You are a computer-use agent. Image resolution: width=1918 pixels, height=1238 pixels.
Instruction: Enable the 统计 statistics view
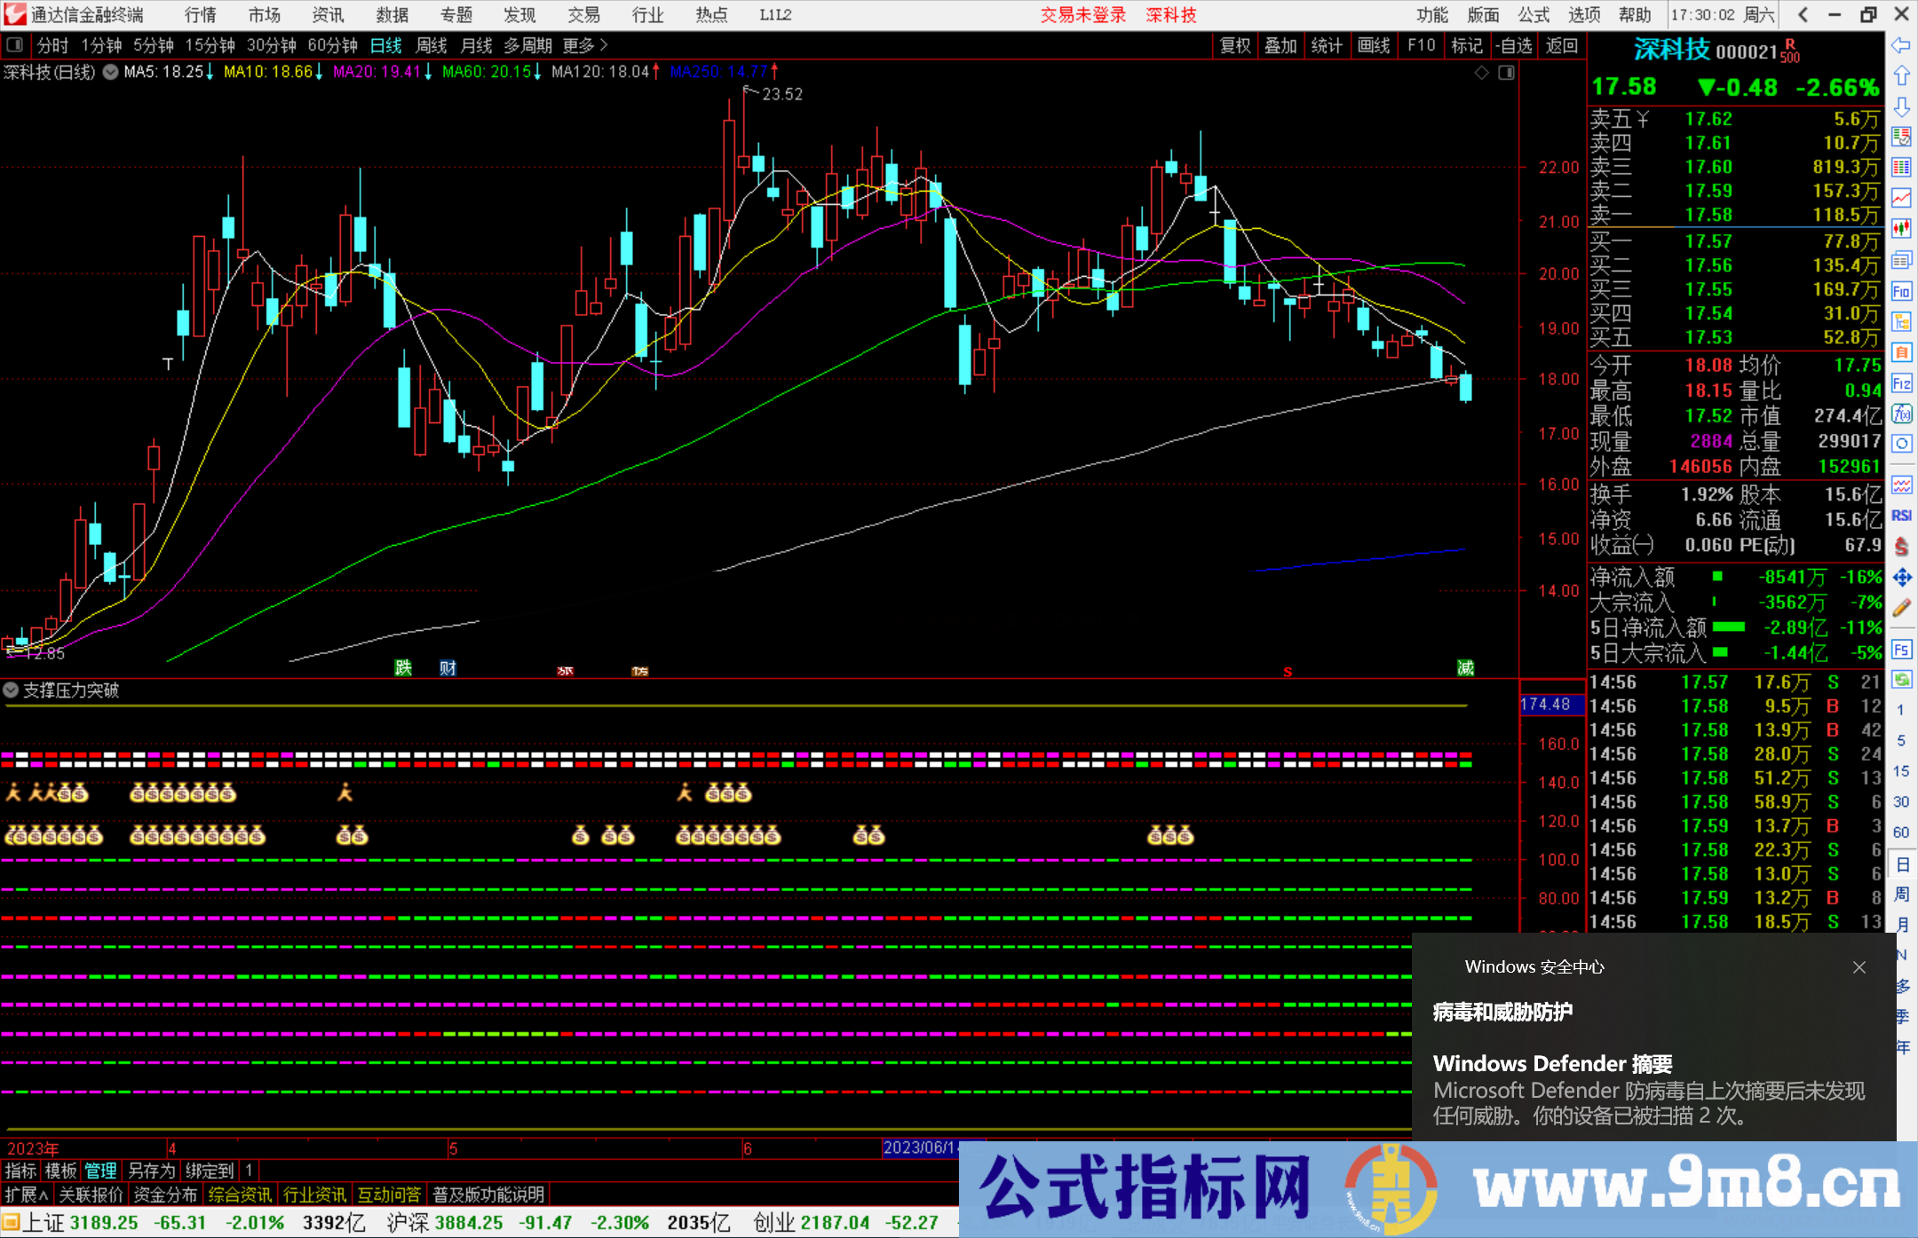click(1328, 45)
